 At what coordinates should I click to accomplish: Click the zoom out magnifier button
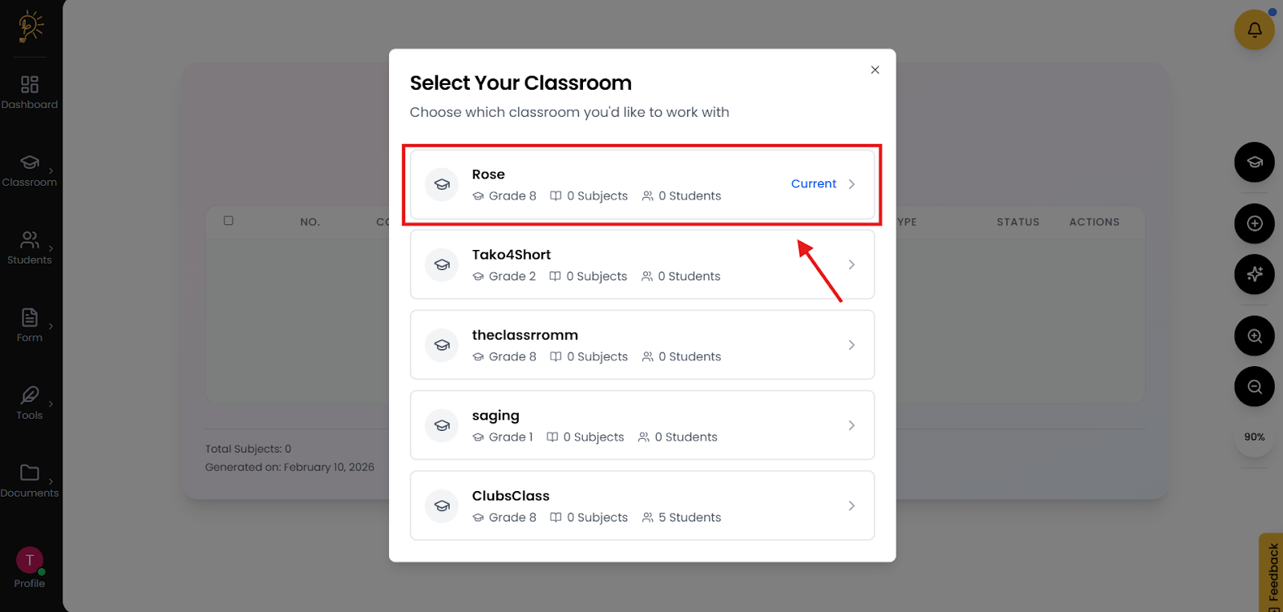1254,387
